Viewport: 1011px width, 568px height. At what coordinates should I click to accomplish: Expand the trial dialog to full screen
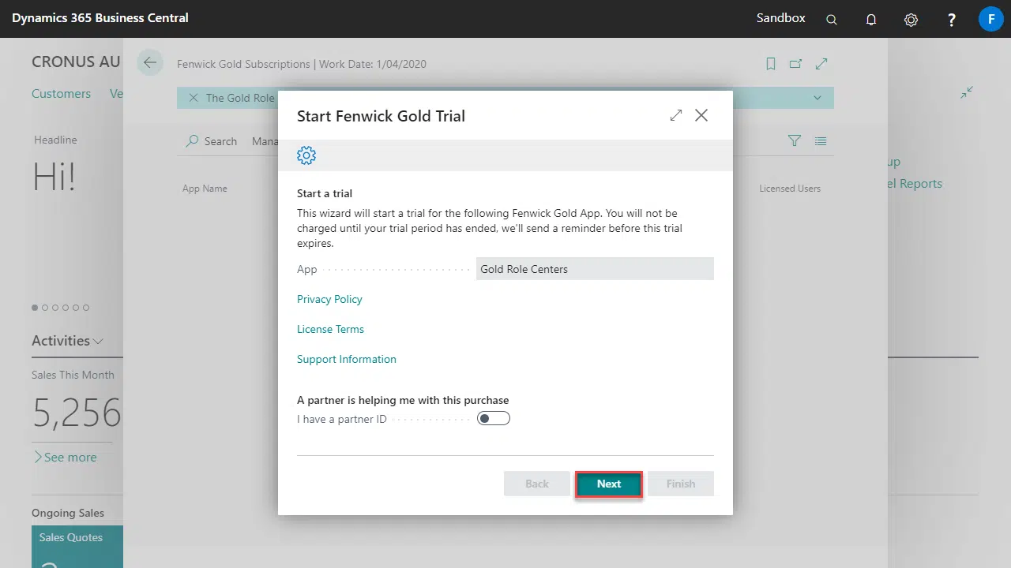click(x=675, y=115)
